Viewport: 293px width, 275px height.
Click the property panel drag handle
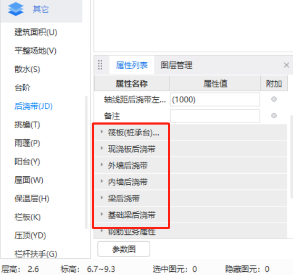click(100, 65)
